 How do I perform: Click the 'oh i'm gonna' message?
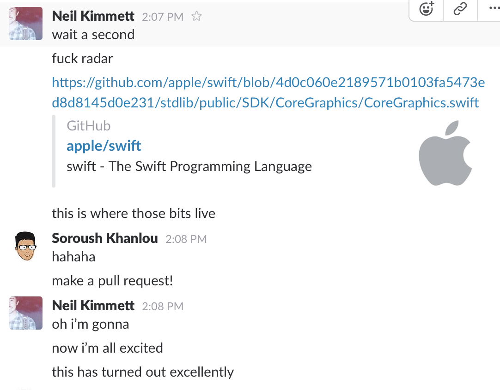(91, 325)
